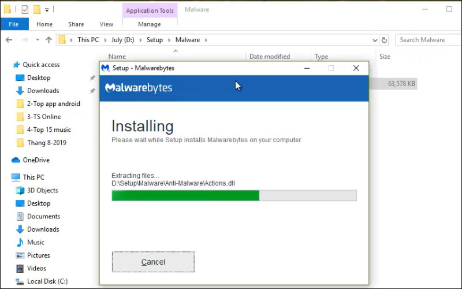Cancel the Malwarebytes installation
Screen dimensions: 462x289
[153, 262]
